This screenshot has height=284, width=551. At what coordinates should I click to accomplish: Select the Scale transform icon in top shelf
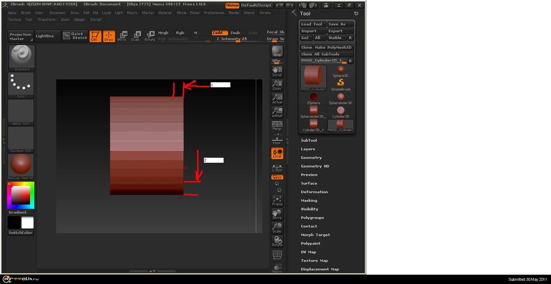[136, 36]
